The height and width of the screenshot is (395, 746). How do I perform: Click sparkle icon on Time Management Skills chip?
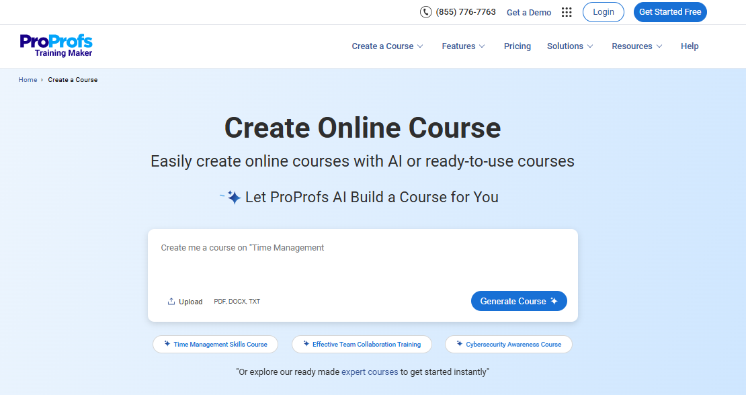pyautogui.click(x=167, y=344)
